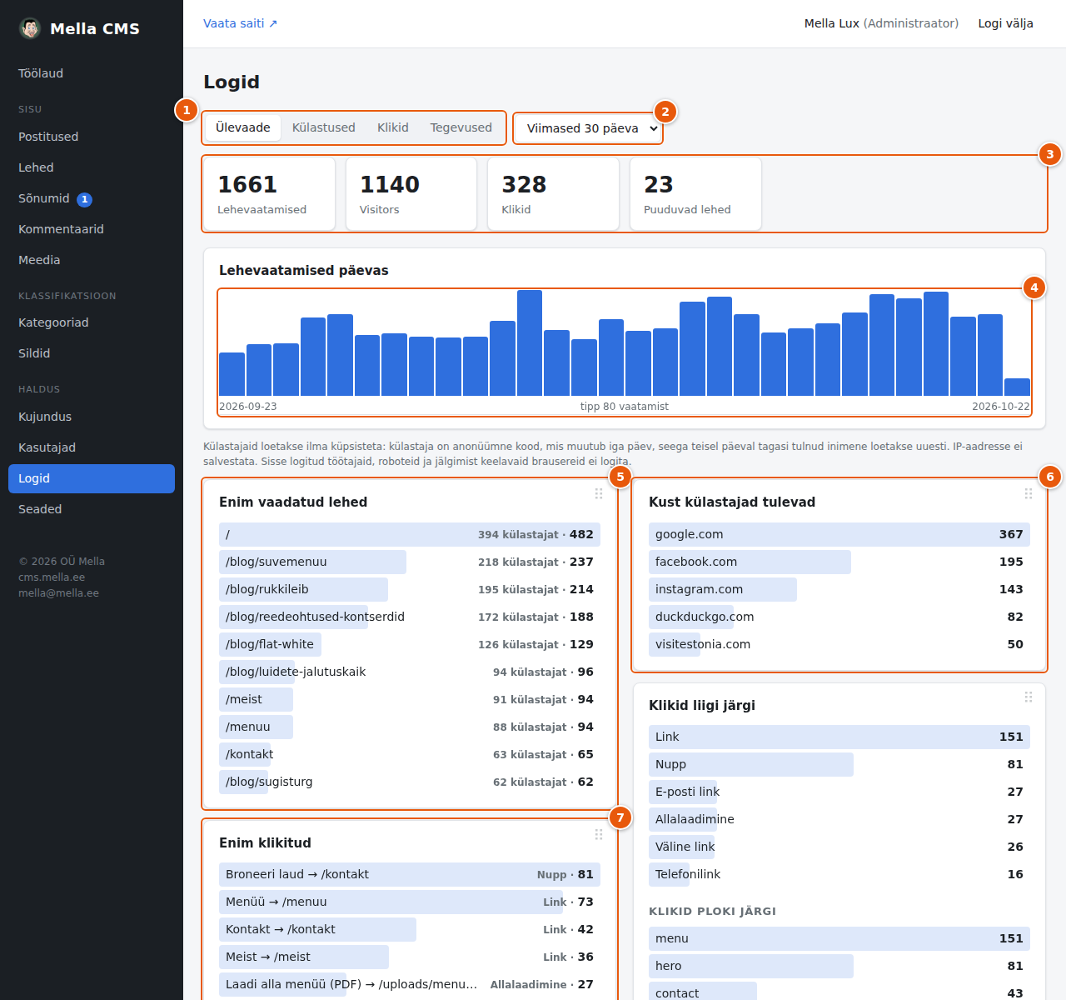Click the hero row under Klikid ploki järgi

coord(839,966)
